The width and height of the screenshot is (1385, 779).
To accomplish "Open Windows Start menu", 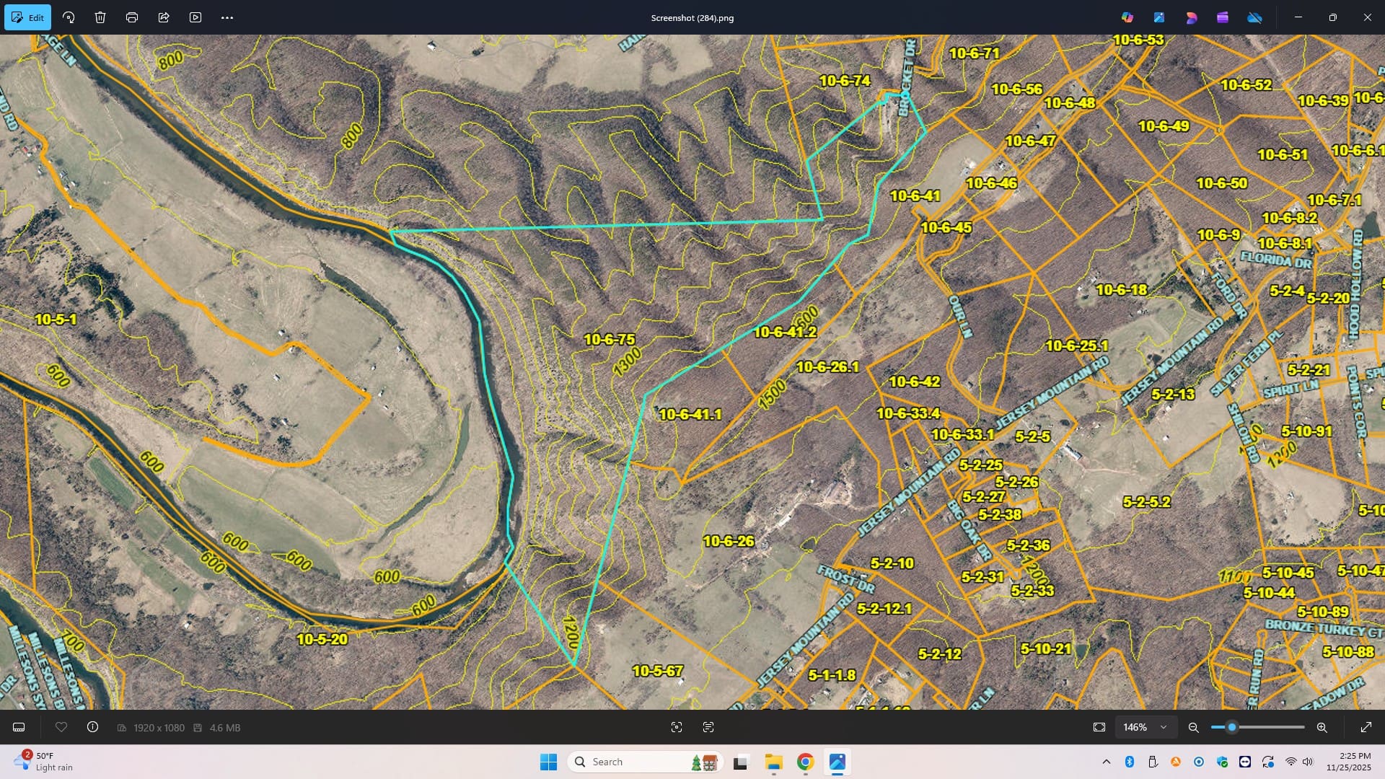I will point(548,762).
